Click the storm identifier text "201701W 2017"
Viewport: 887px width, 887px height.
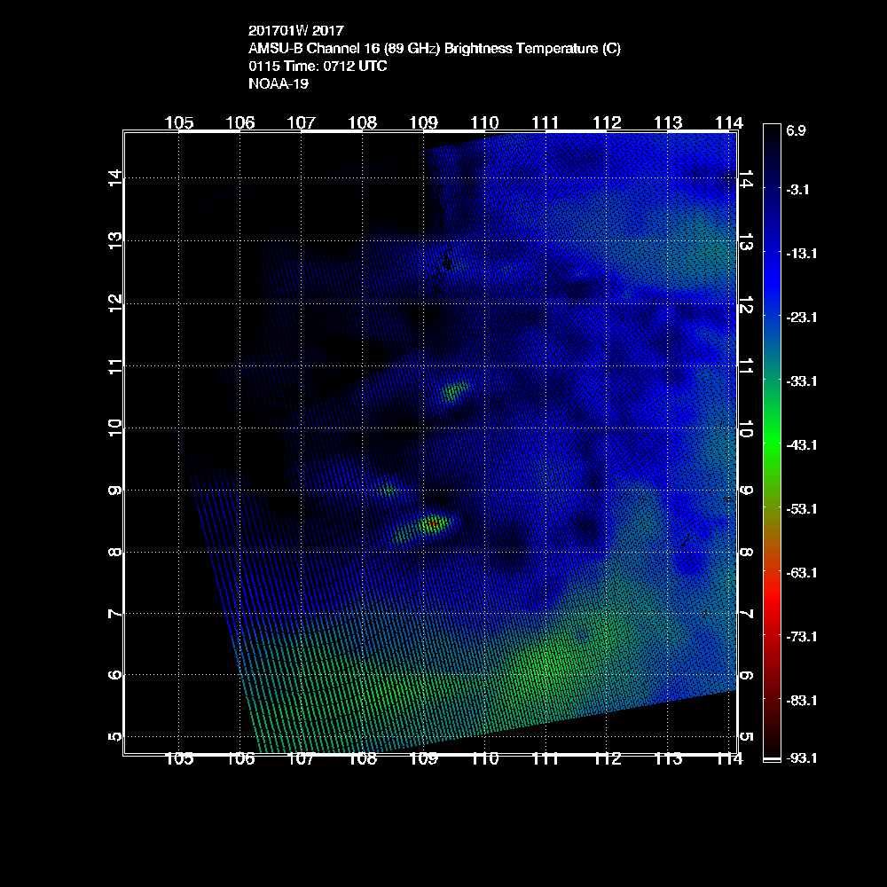[x=296, y=30]
